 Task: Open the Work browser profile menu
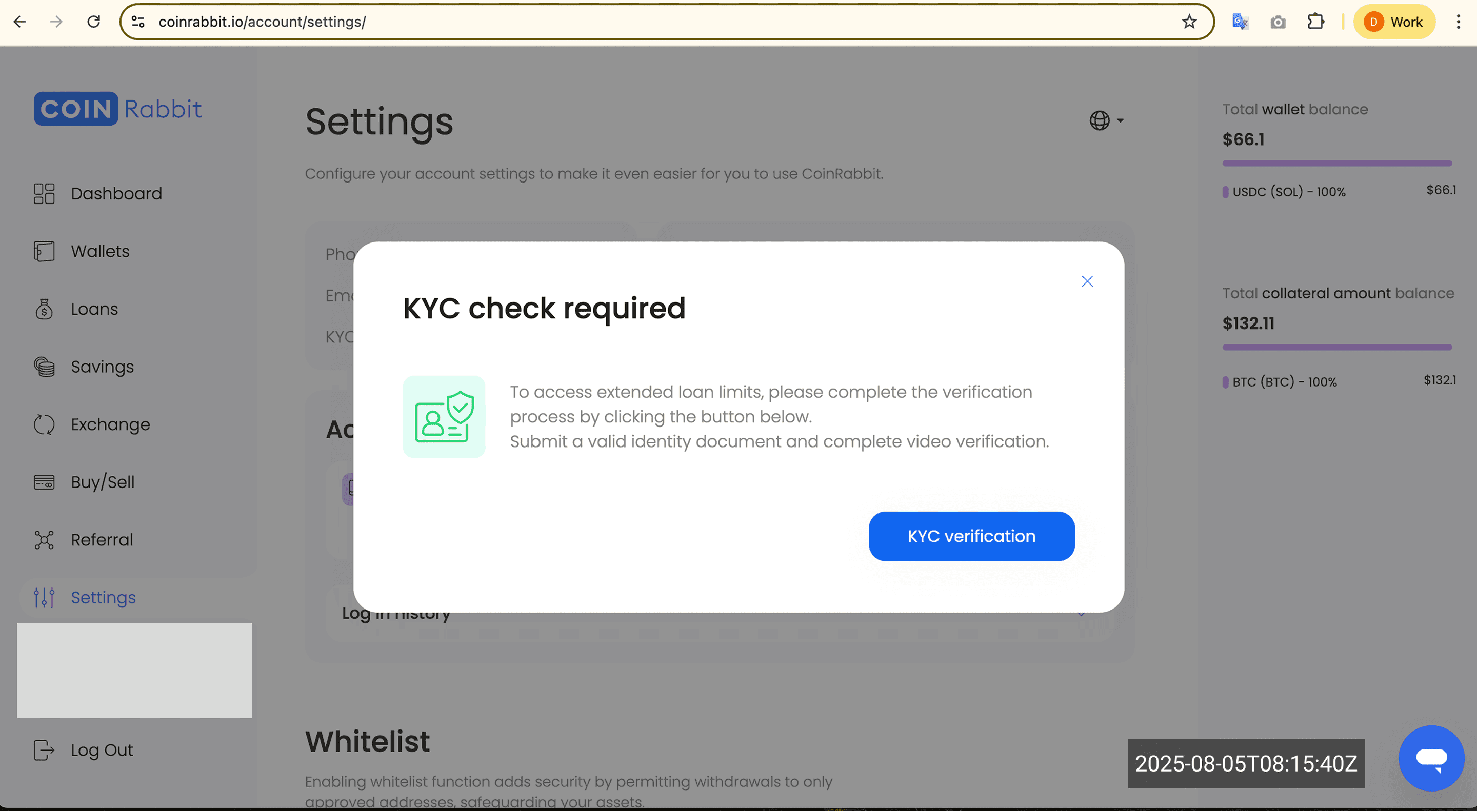(1394, 22)
